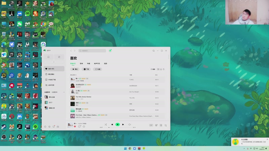The image size is (269, 151).
Task: Open the play queue list icon
Action: click(x=165, y=125)
